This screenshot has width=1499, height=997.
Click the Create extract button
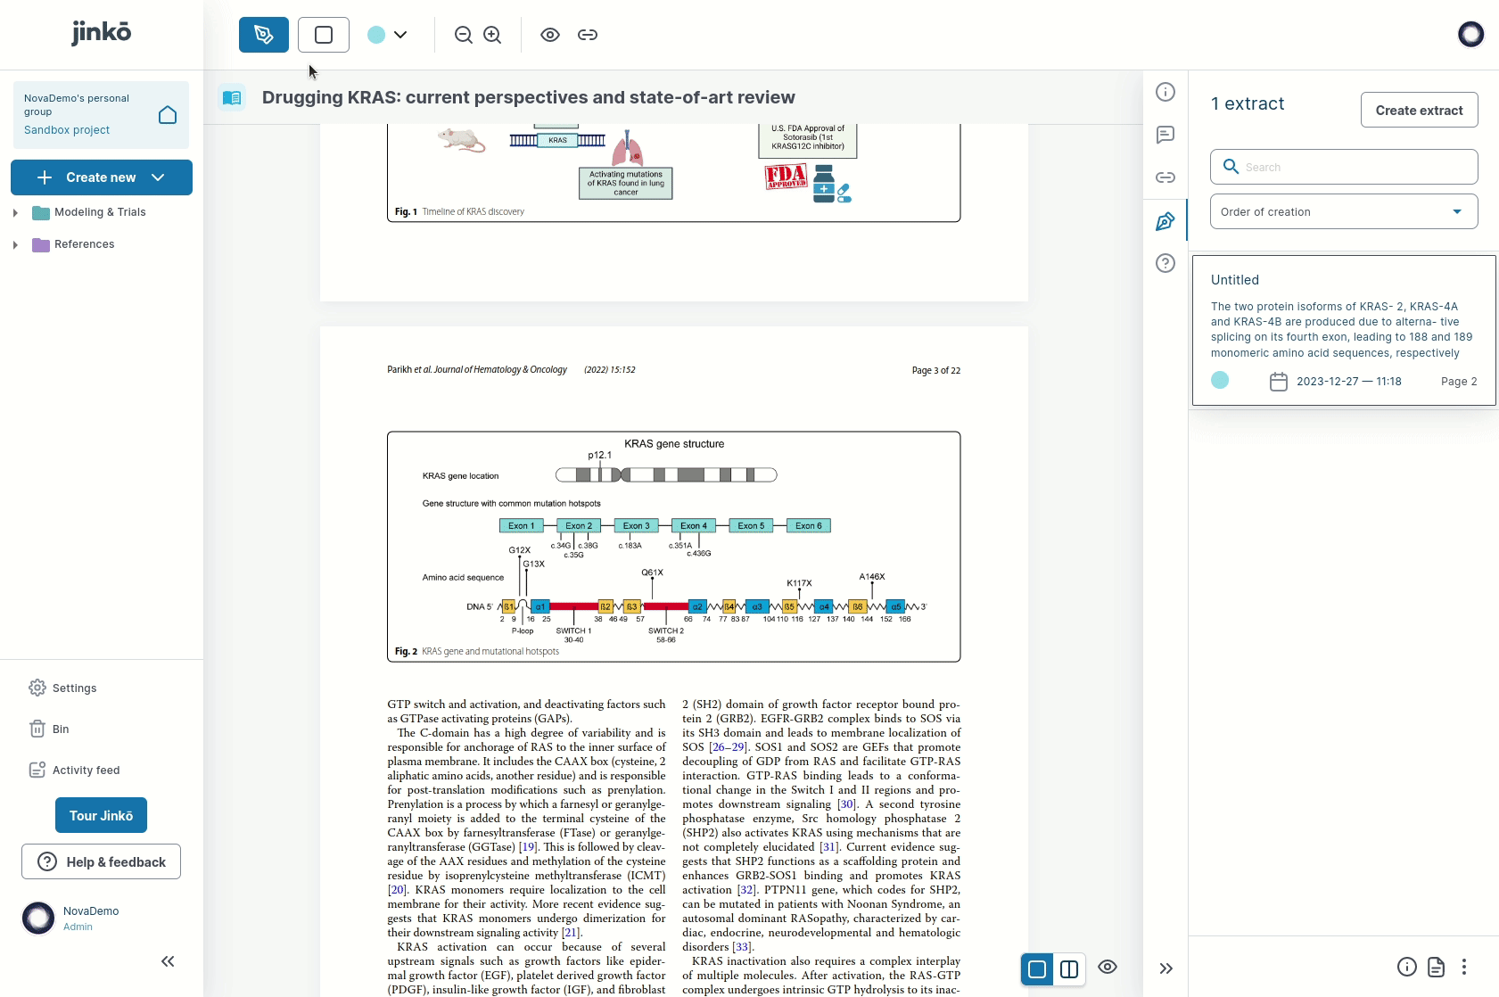tap(1418, 111)
